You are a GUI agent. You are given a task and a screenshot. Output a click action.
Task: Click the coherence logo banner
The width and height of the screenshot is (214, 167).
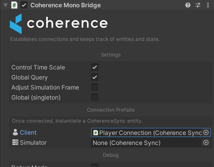[59, 24]
